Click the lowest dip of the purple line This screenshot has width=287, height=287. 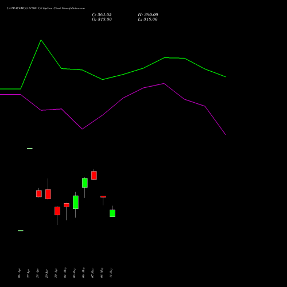click(x=226, y=134)
